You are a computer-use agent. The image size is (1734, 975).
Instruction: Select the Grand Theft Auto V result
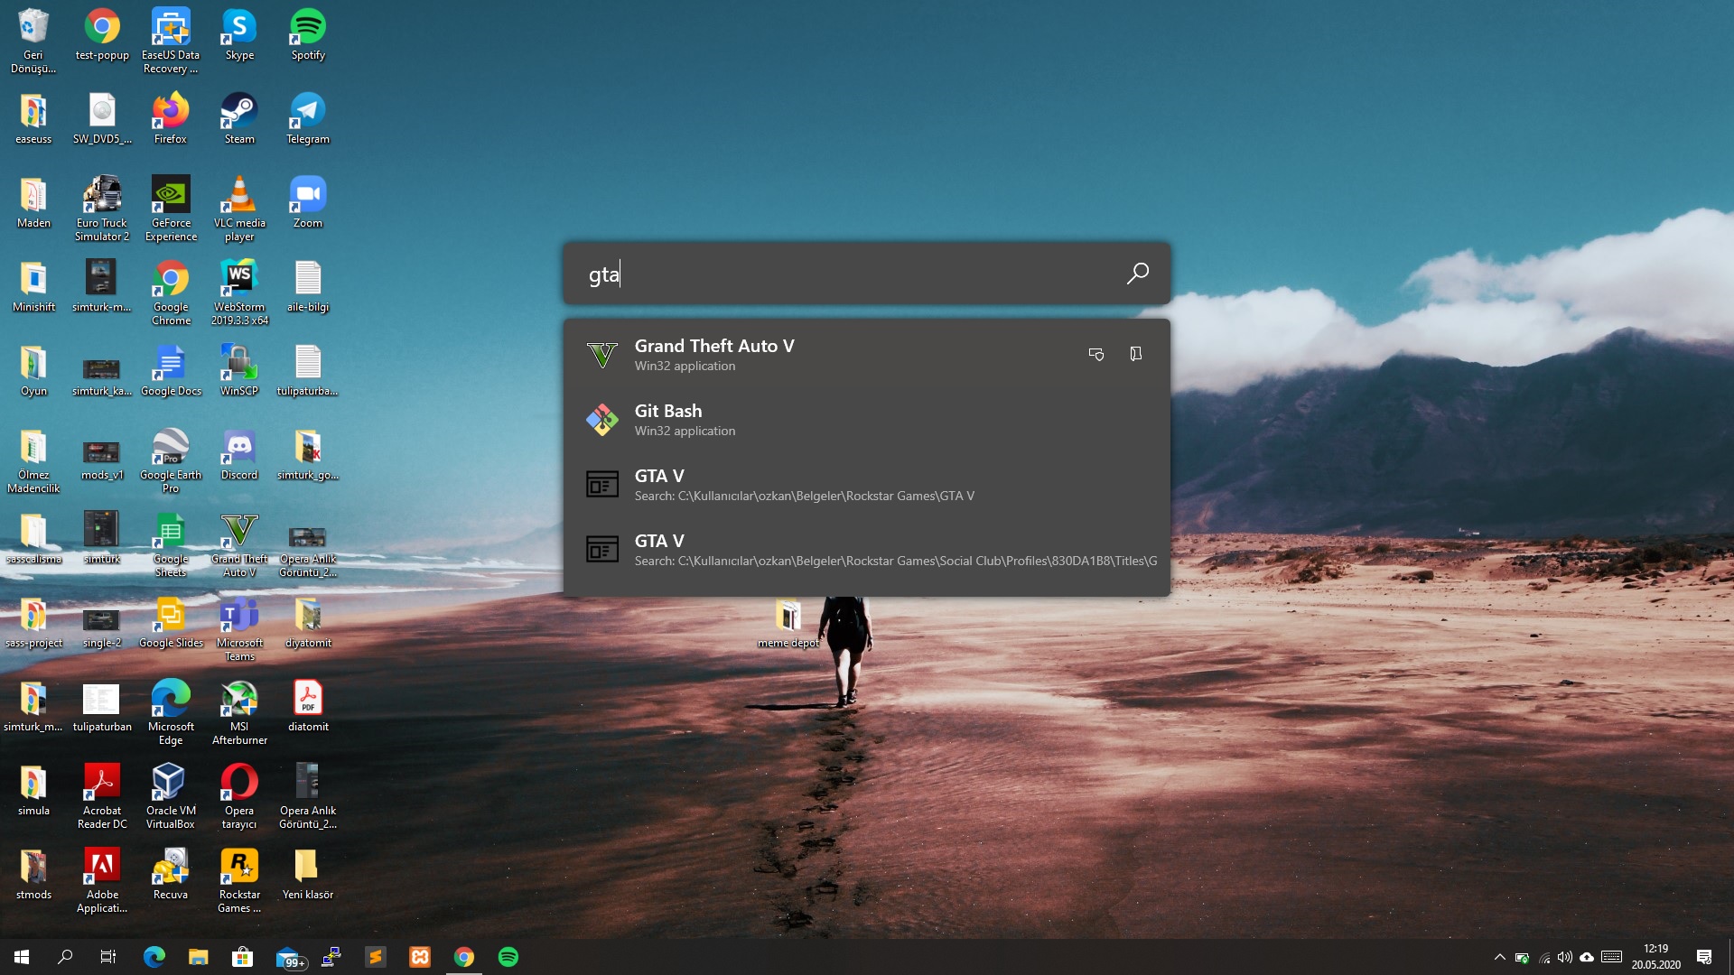(x=866, y=355)
